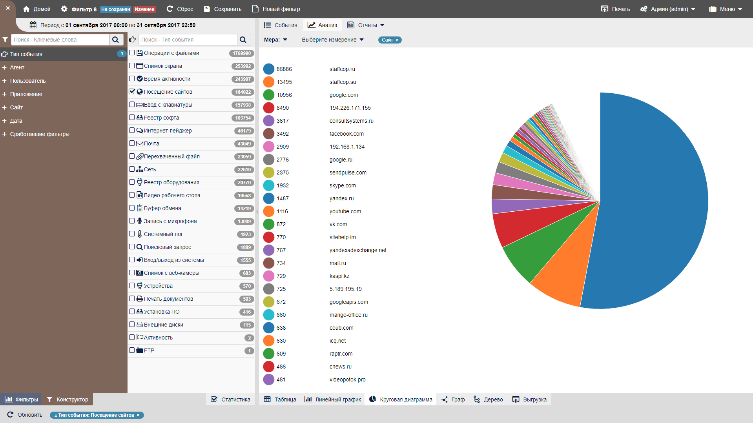
Task: Remove the Посещение сайтов filter chip
Action: pos(138,415)
